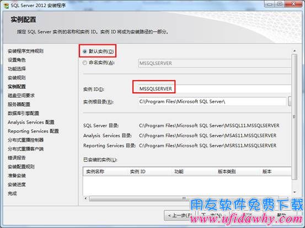Click the left arrow of table horizontal scrollbar
The width and height of the screenshot is (305, 228).
pos(86,198)
